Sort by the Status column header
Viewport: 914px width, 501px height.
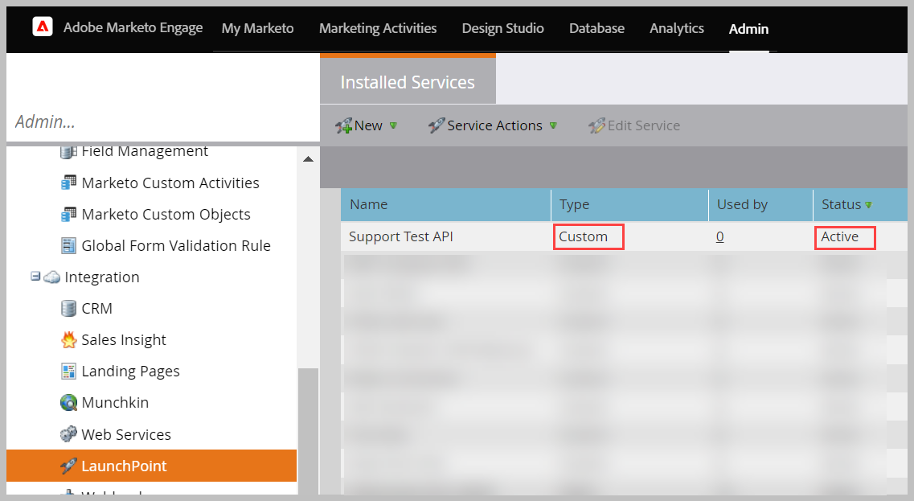(x=860, y=205)
